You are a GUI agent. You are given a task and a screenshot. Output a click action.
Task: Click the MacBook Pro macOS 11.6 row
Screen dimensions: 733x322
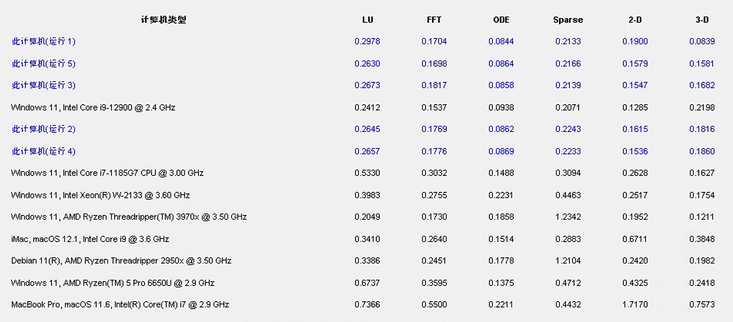(x=120, y=305)
